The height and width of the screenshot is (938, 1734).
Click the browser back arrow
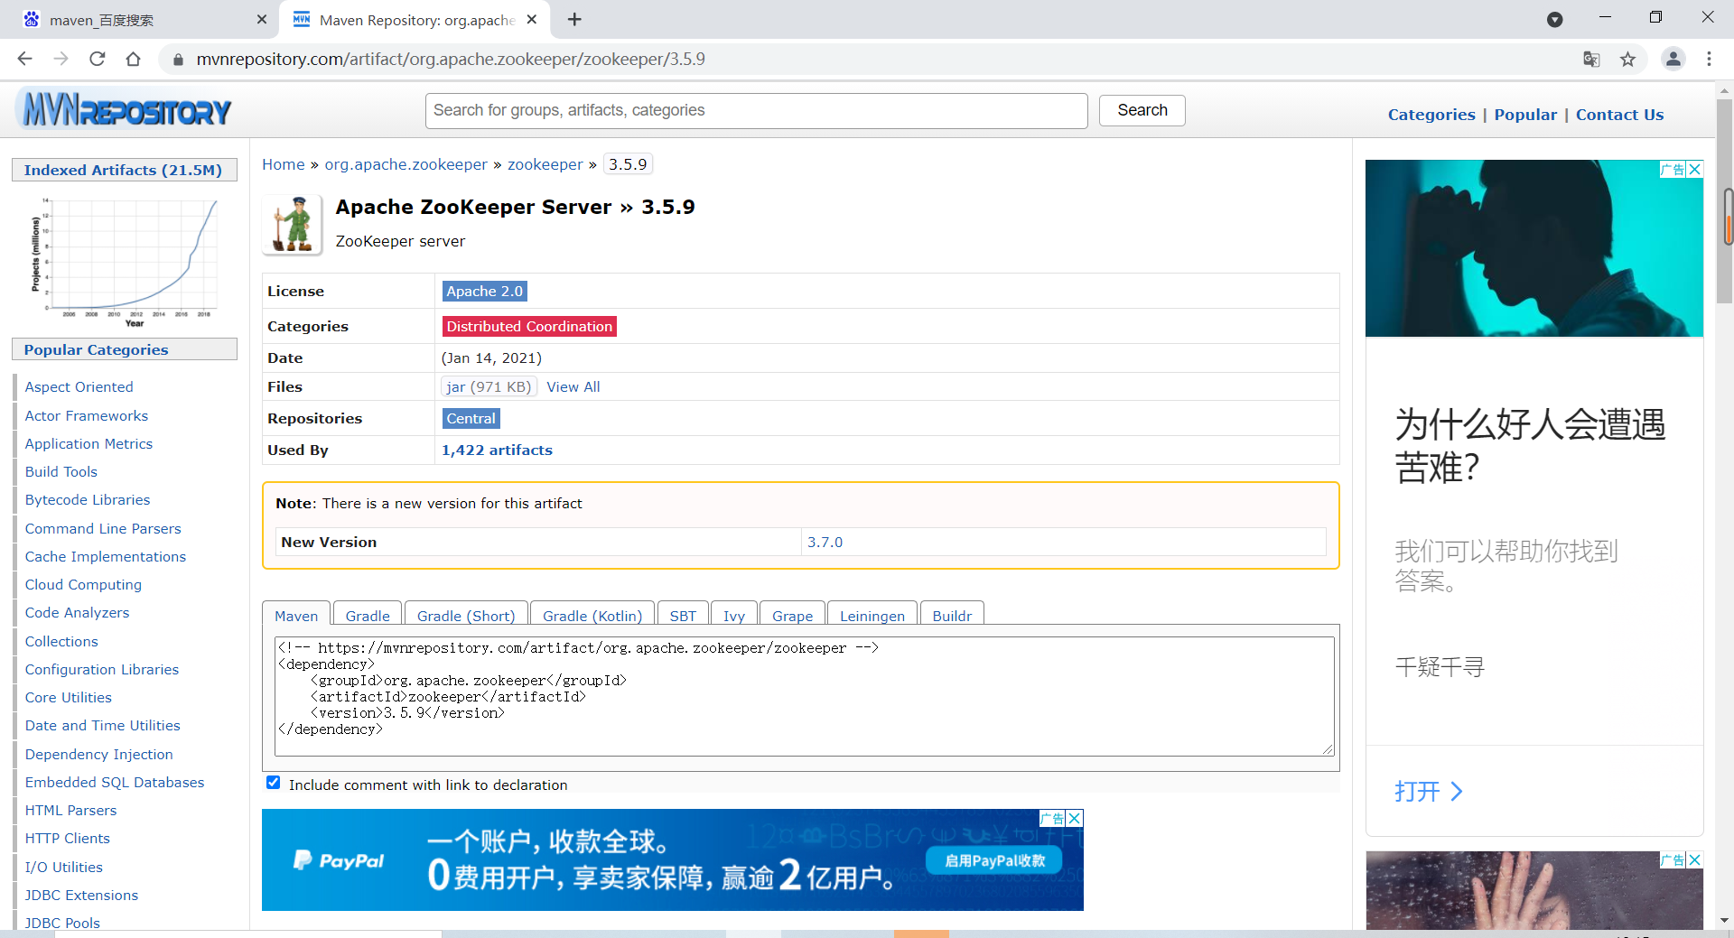(24, 59)
